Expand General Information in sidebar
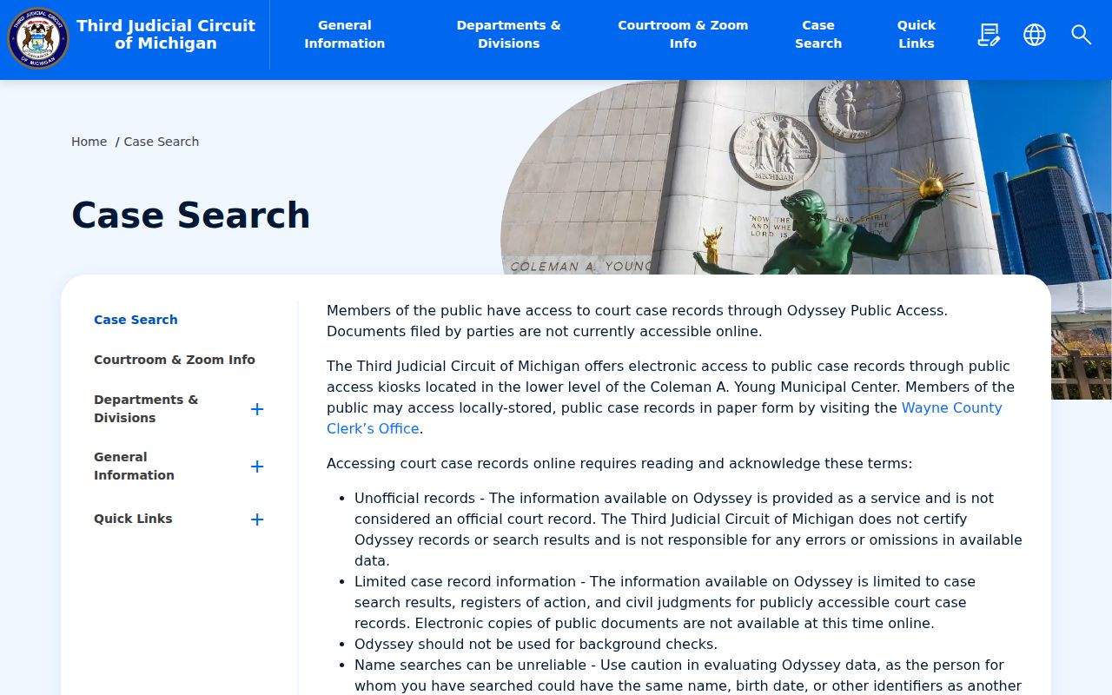1112x695 pixels. point(257,467)
